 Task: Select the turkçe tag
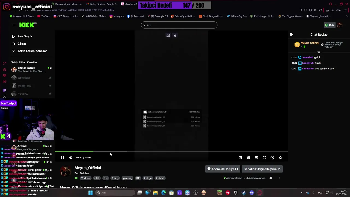(x=148, y=178)
